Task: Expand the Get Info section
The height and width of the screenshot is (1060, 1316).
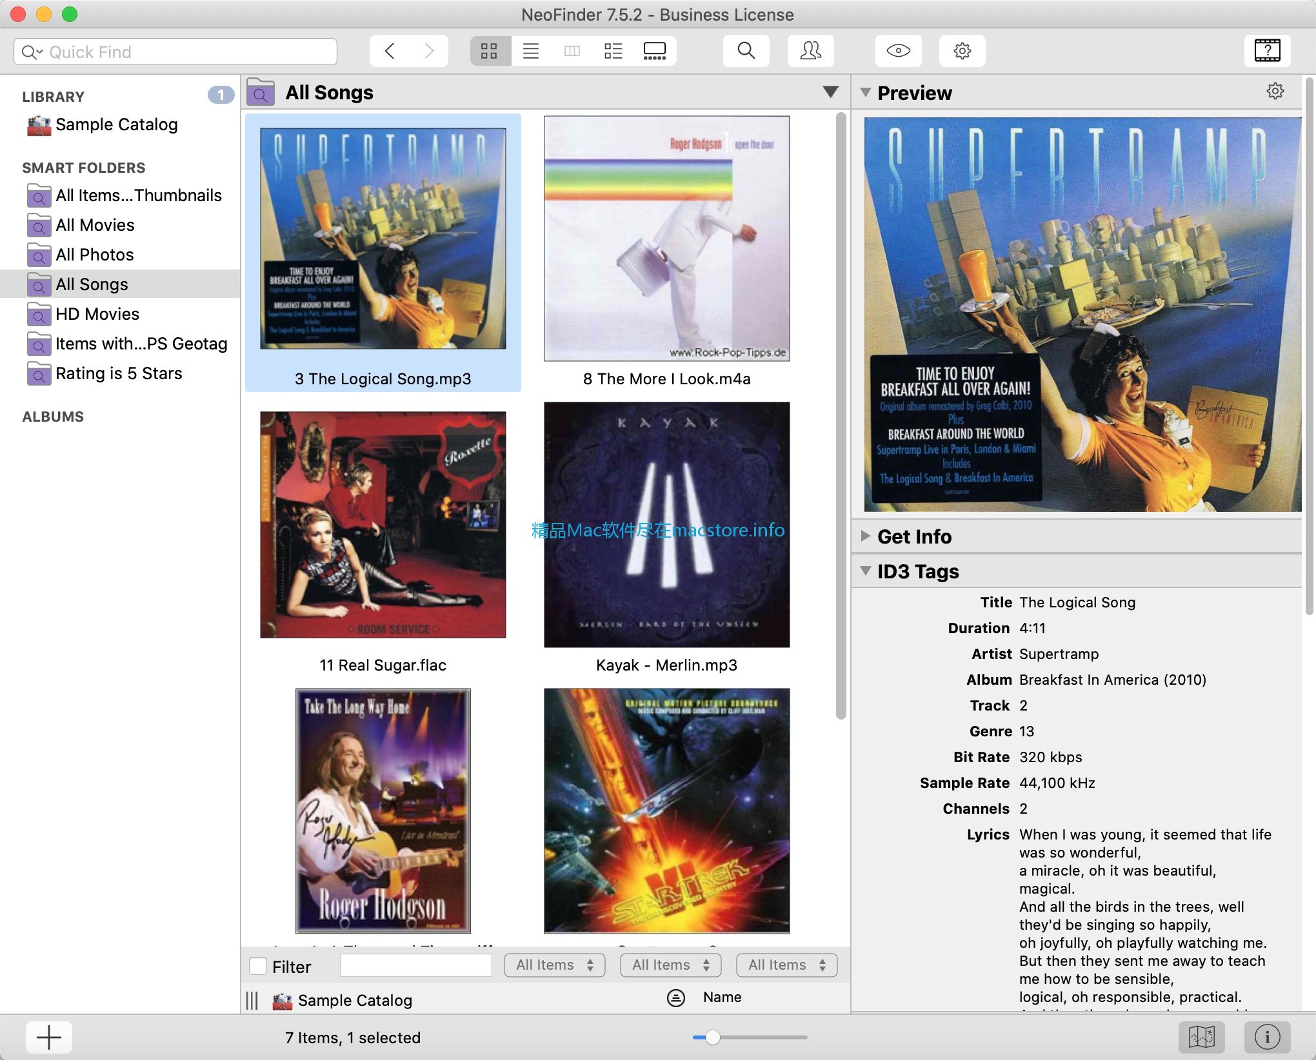Action: [x=866, y=536]
